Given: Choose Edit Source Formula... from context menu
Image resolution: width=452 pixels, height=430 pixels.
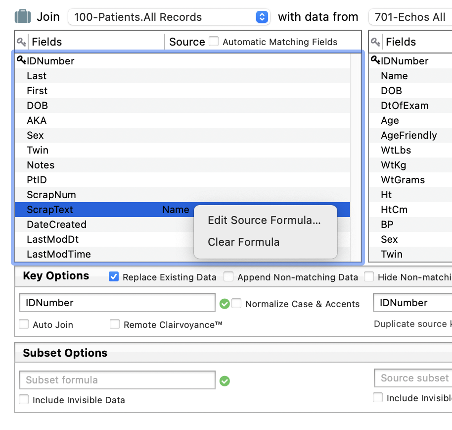Looking at the screenshot, I should tap(264, 220).
